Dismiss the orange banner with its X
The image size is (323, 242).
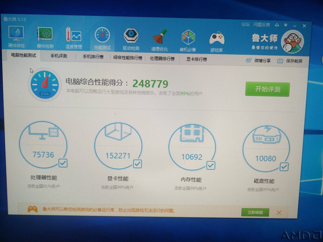coord(279,213)
